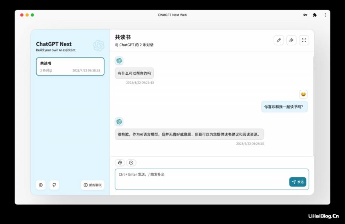Viewport: 345px width, 224px height.
Task: Send message with the 发送 button
Action: click(298, 182)
